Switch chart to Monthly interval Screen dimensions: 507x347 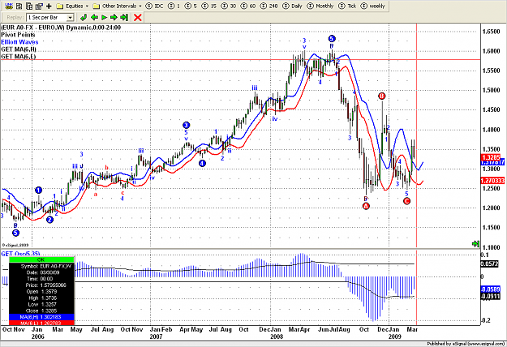pos(320,6)
